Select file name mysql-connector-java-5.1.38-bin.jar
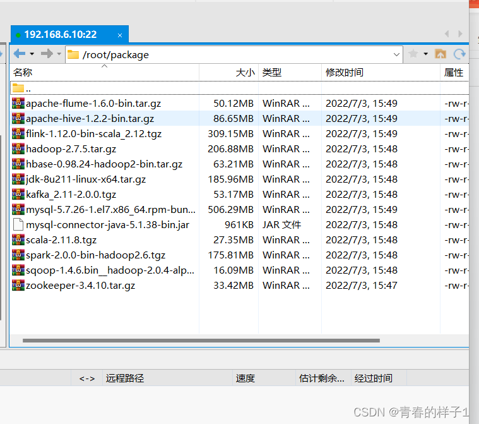 click(107, 225)
